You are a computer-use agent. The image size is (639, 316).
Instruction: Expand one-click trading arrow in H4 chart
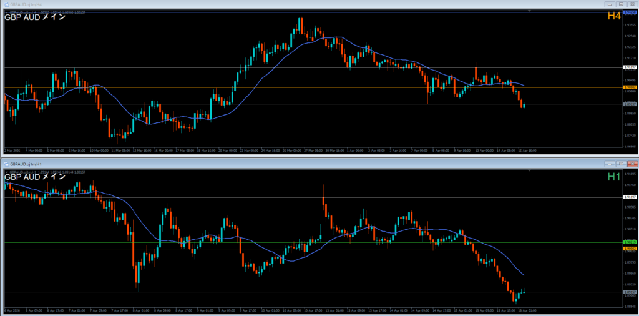click(6, 11)
